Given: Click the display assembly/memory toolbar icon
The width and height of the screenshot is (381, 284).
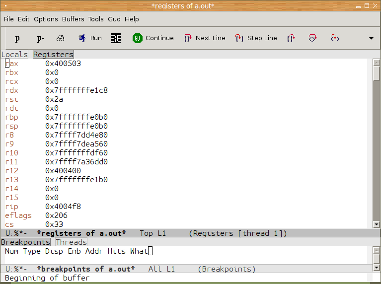Looking at the screenshot, I should 116,38.
